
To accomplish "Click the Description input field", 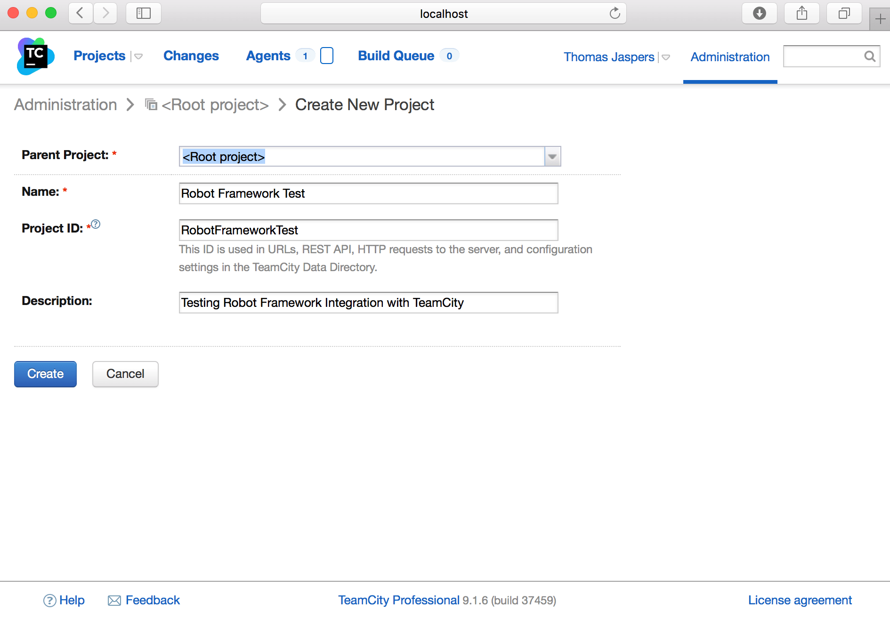I will 368,303.
